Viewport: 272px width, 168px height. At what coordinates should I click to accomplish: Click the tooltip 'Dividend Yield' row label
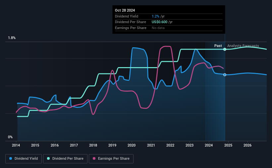(x=127, y=16)
